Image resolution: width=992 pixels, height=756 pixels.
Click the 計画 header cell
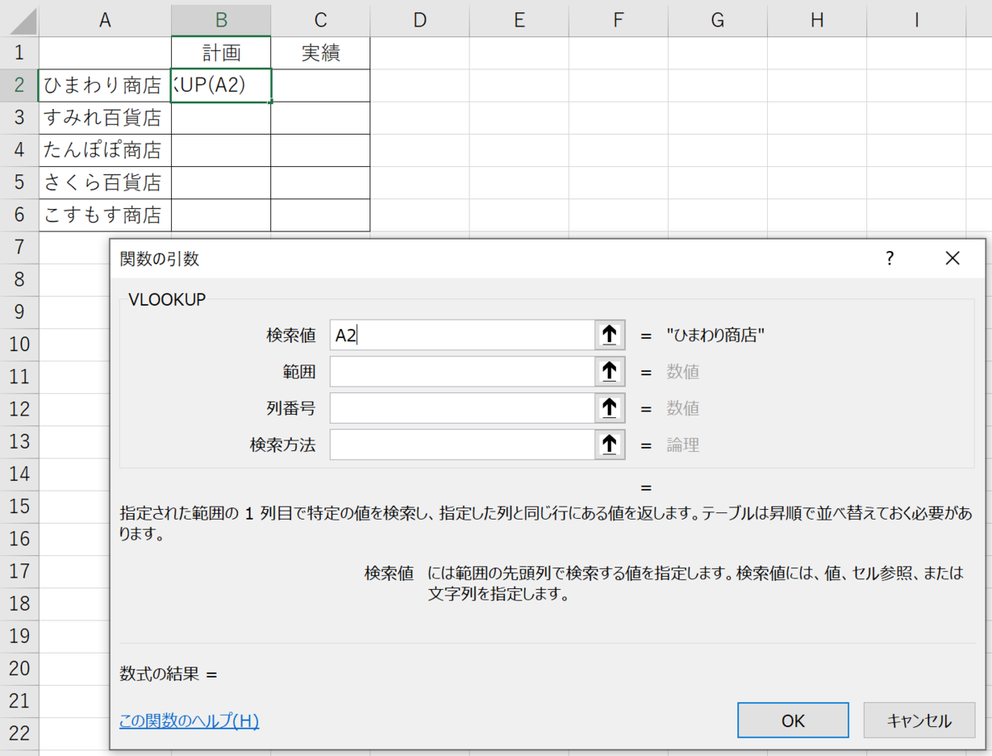click(x=221, y=52)
